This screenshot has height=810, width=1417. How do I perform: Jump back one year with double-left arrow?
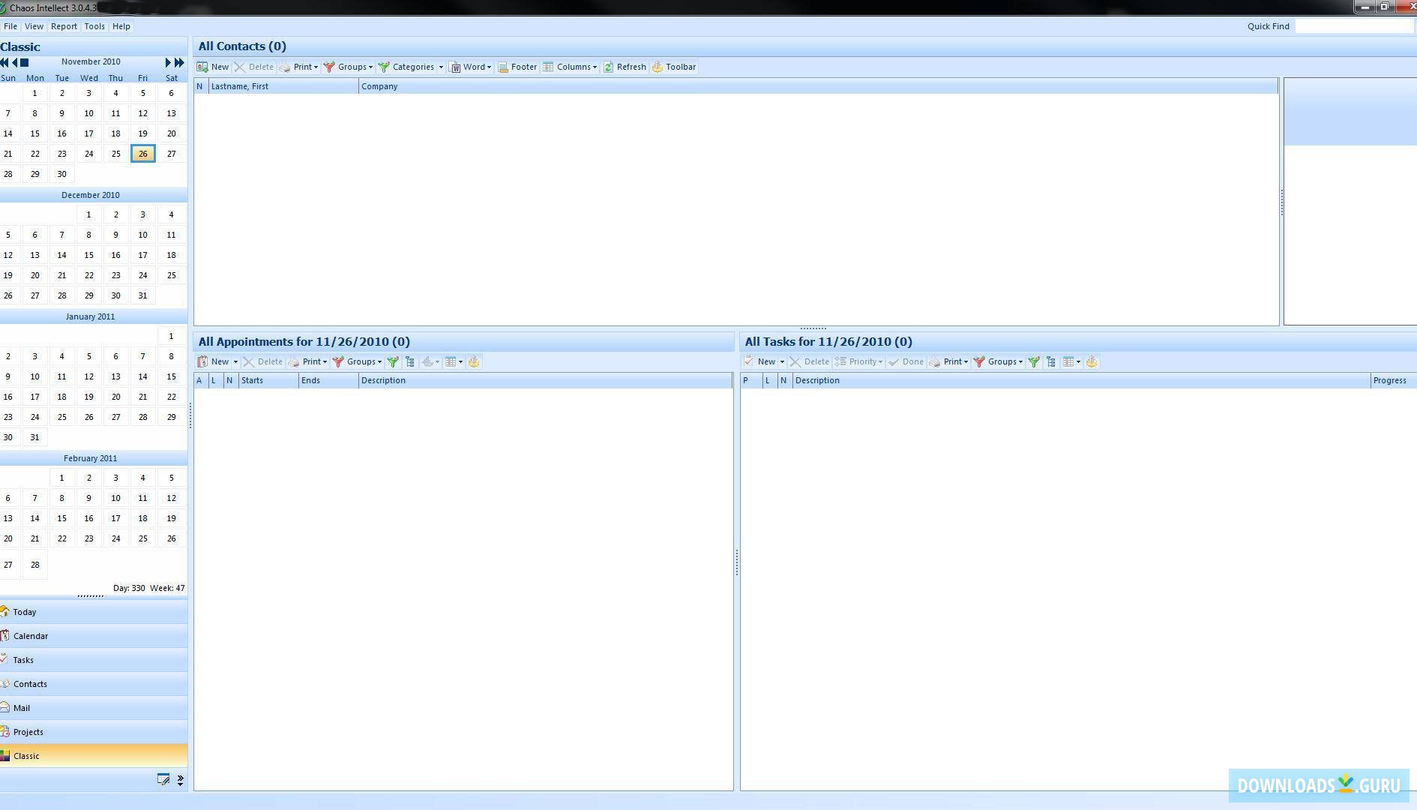4,62
